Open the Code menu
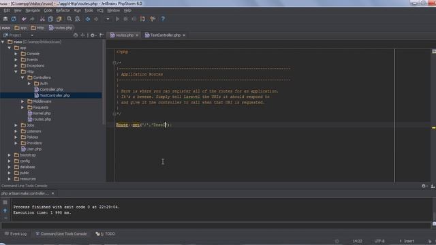The height and width of the screenshot is (245, 436). click(x=48, y=10)
